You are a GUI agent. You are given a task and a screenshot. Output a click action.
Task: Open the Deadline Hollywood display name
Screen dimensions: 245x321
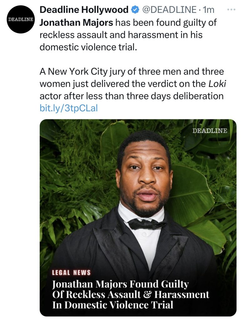84,10
